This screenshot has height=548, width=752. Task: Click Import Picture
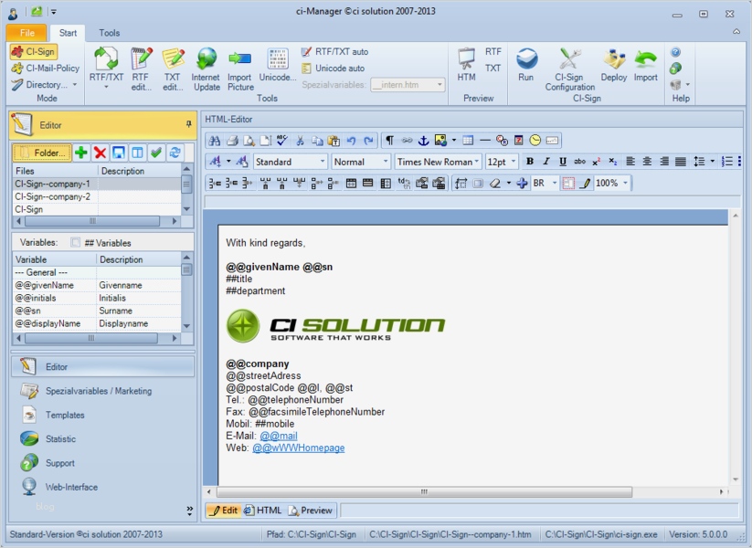[239, 68]
